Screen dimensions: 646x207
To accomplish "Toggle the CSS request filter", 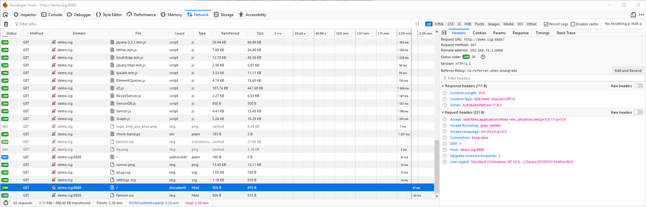I will (450, 24).
